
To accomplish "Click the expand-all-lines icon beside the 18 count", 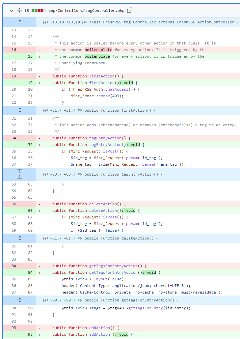I will (x=19, y=10).
